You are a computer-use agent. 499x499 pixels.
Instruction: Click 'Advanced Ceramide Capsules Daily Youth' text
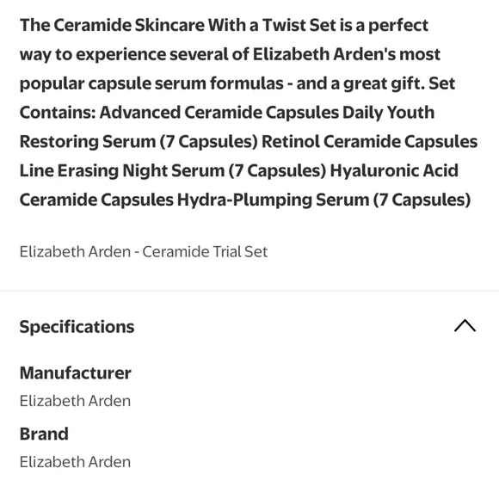[267, 113]
